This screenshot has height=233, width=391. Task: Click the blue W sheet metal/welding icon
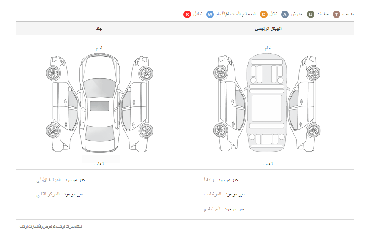(x=210, y=14)
